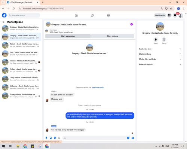Record a voice clip with the microphone icon
187x149 pixels.
46,138
